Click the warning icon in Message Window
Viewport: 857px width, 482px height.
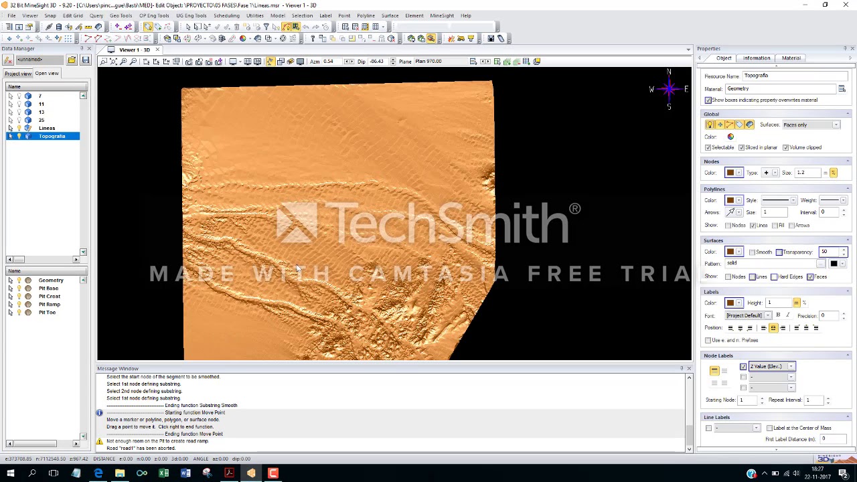100,441
